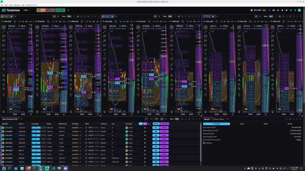Click the Close All button
The width and height of the screenshot is (305, 171).
(164, 124)
